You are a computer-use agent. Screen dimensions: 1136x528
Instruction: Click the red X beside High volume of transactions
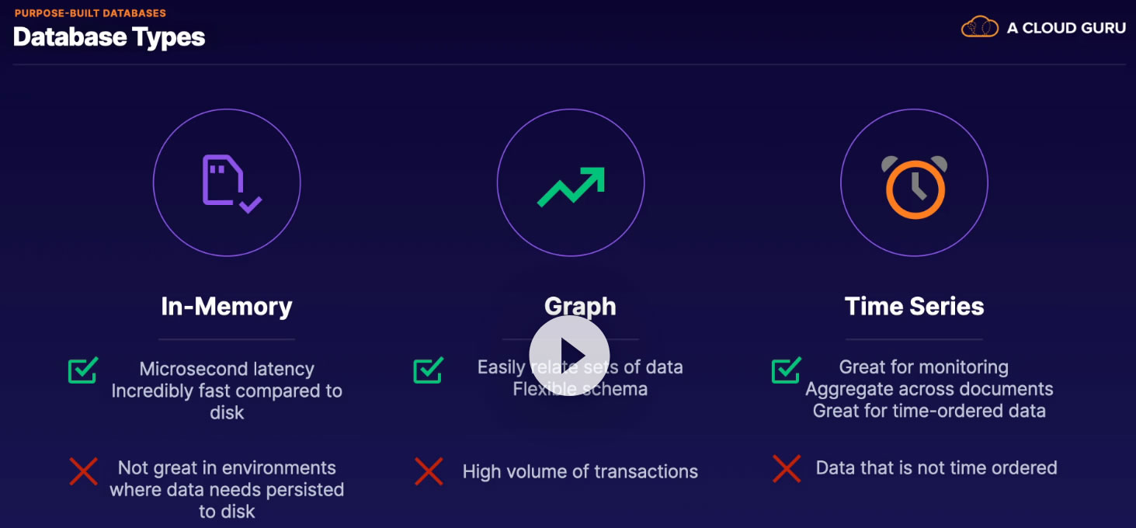click(x=429, y=471)
